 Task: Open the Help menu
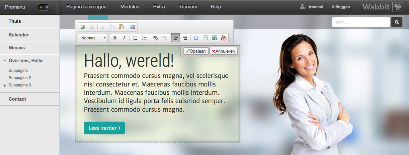[x=216, y=7]
